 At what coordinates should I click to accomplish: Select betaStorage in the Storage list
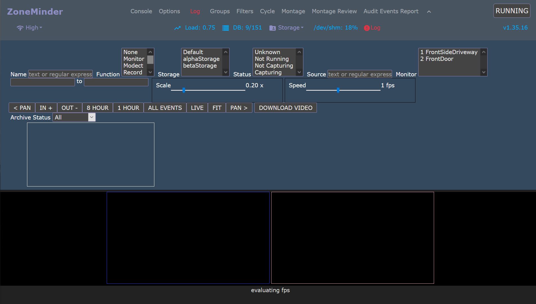point(202,66)
